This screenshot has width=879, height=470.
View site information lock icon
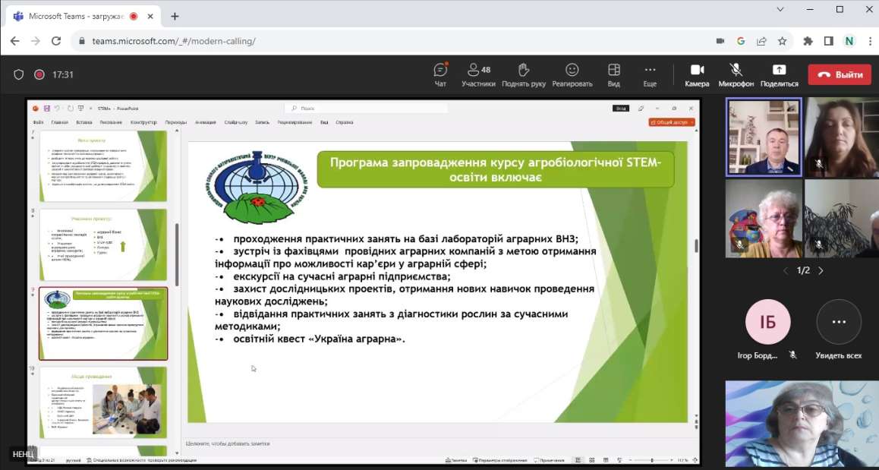click(82, 41)
